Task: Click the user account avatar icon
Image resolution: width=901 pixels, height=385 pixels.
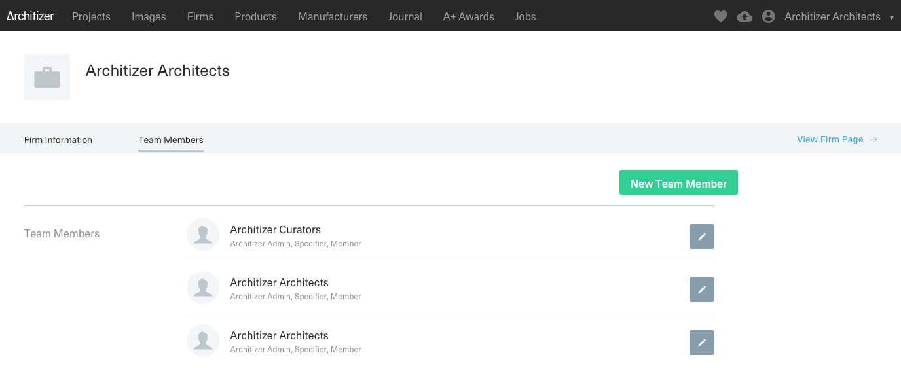Action: 769,16
